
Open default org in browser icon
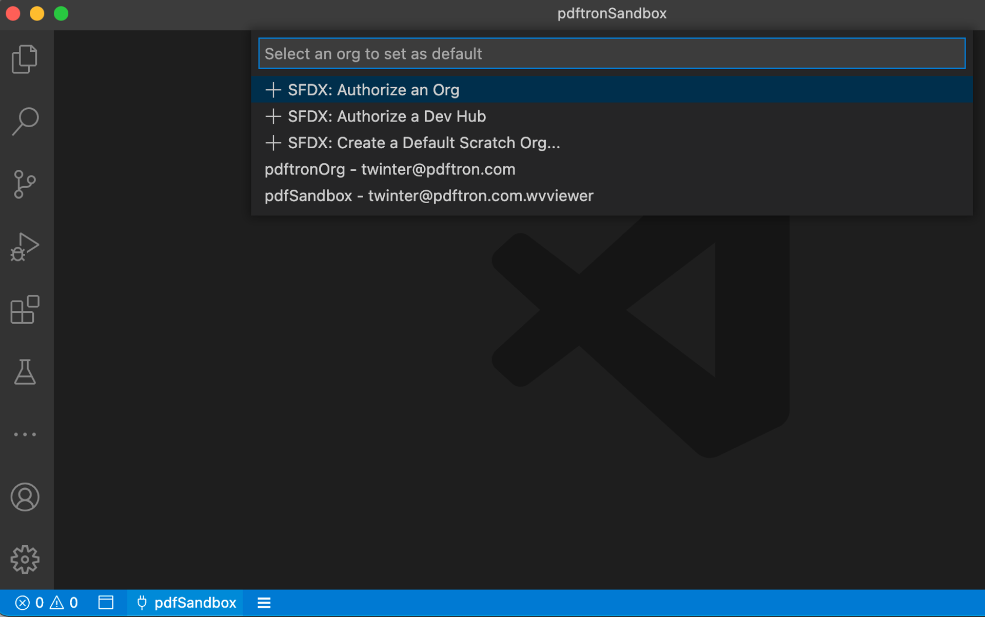pos(106,603)
